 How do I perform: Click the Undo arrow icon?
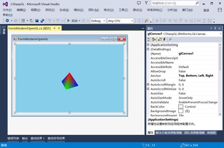click(x=49, y=21)
